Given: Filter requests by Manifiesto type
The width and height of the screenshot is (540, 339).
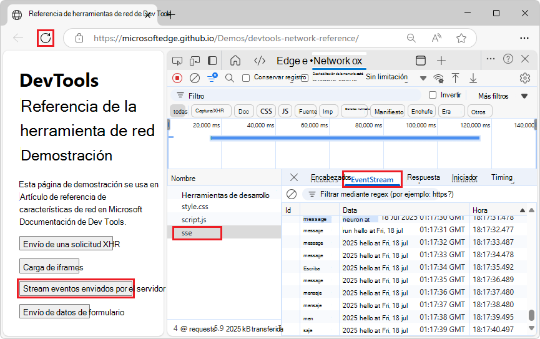Looking at the screenshot, I should point(388,112).
